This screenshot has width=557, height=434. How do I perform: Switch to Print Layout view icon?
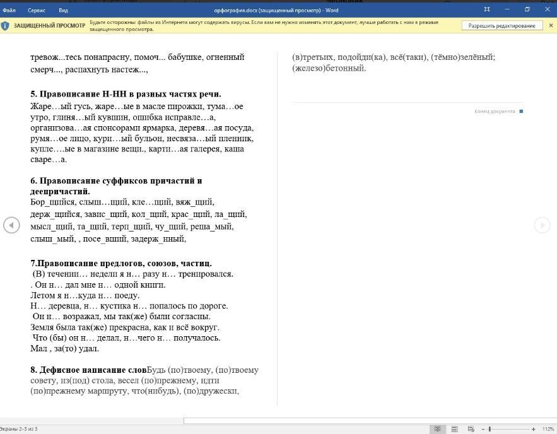(454, 429)
